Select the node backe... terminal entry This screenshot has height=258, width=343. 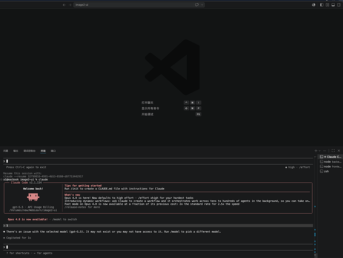pos(331,162)
